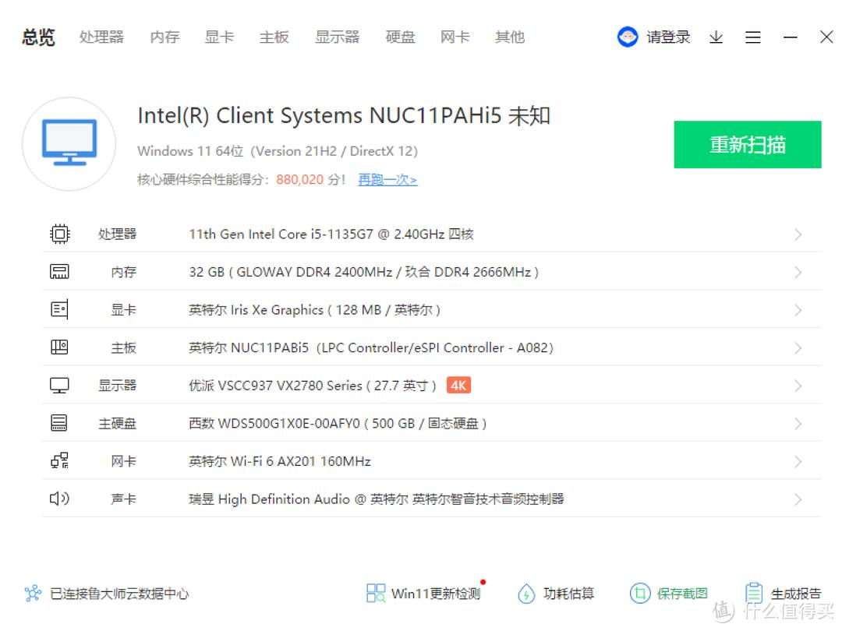Expand the 声卡 row detail chevron

(x=797, y=499)
